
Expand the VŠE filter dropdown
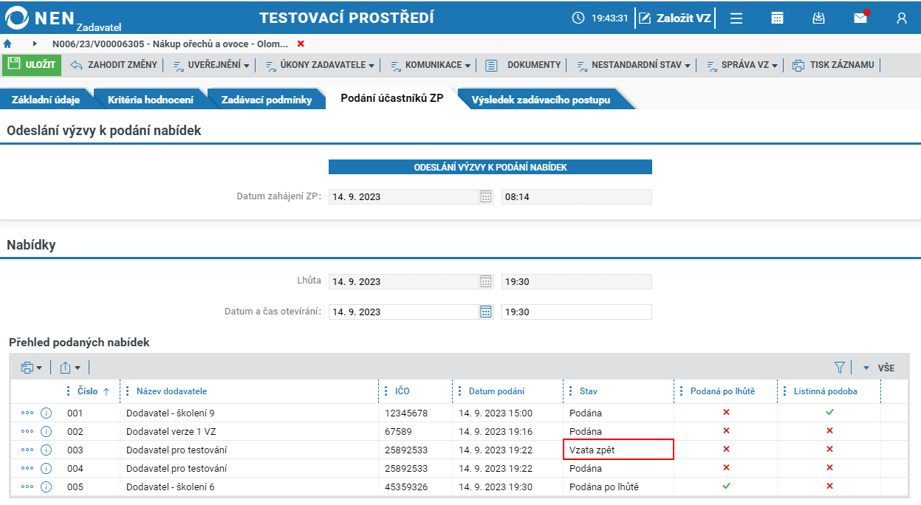pos(878,367)
